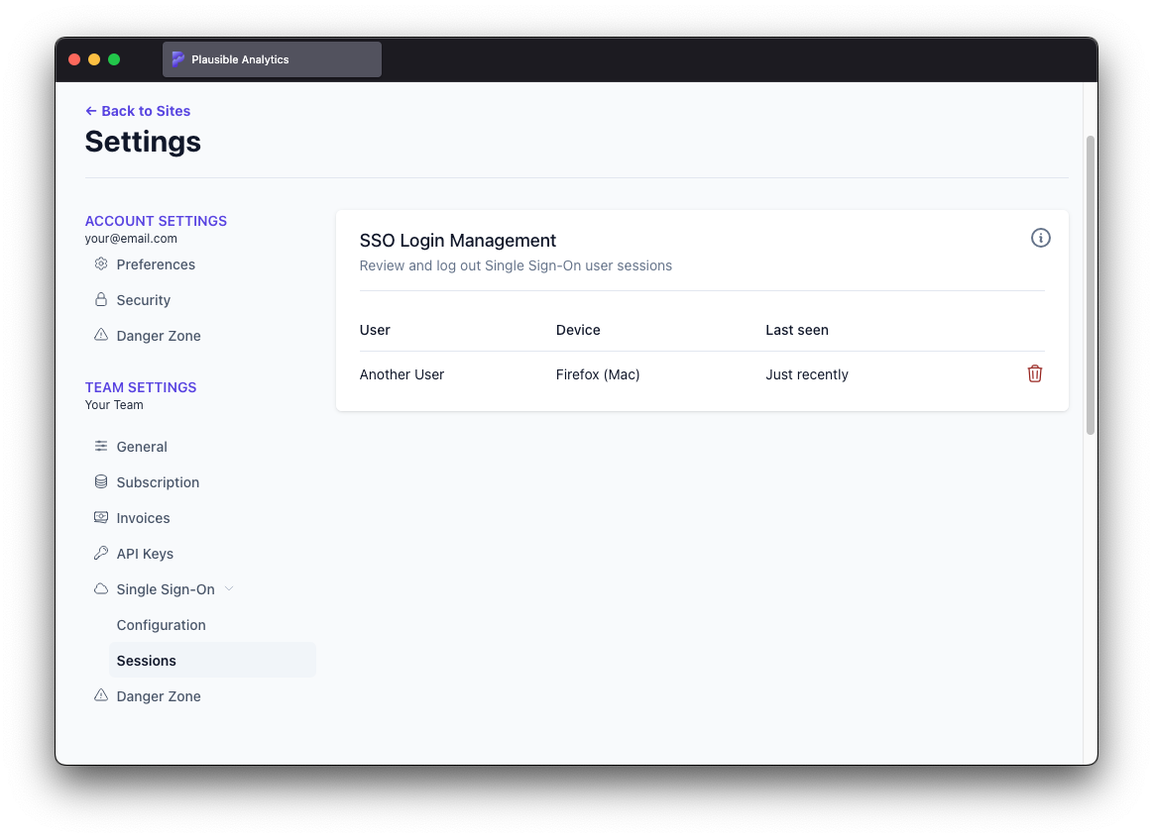Screen dimensions: 1153x838
Task: Click the info icon in SSO Login Management
Action: [x=1040, y=238]
